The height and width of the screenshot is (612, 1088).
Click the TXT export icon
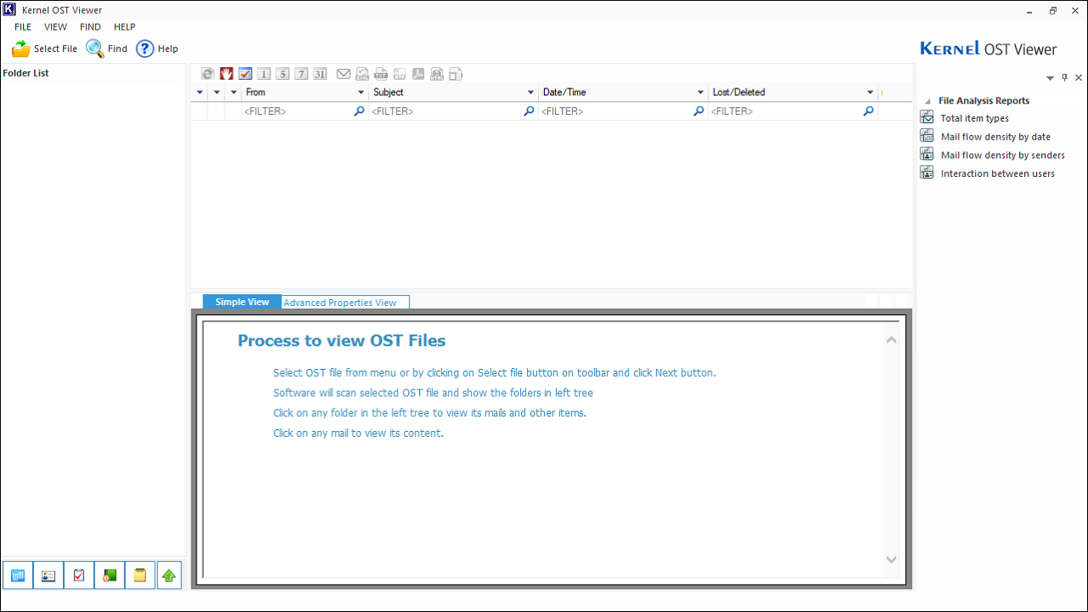coord(380,74)
